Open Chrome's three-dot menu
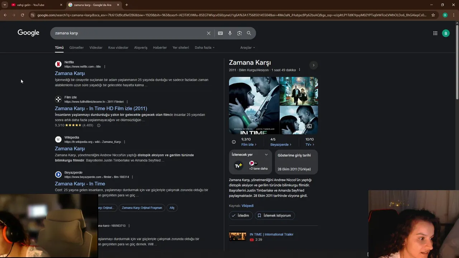Viewport: 459px width, 258px height. pos(454,15)
